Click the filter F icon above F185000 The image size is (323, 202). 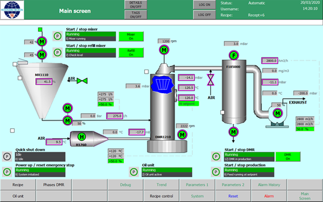234,55
